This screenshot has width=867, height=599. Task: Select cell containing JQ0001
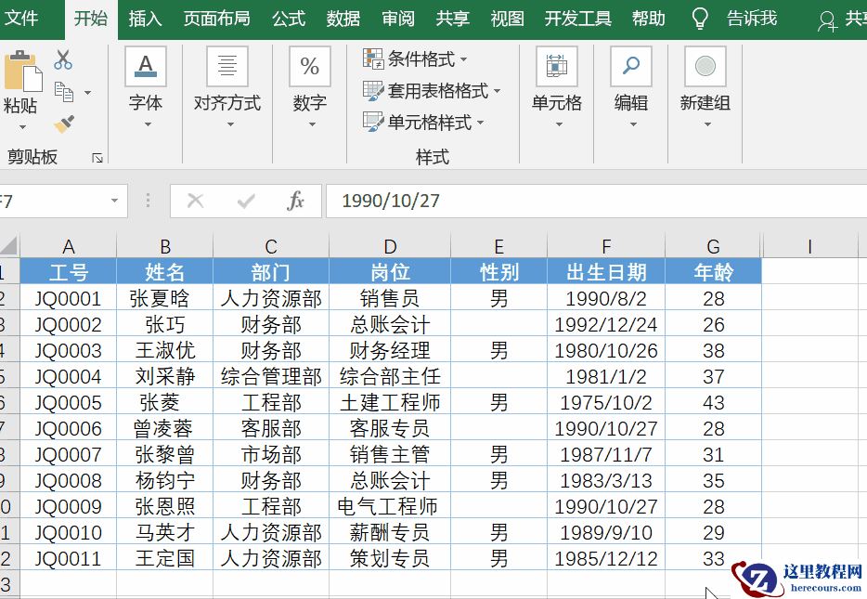pyautogui.click(x=68, y=298)
